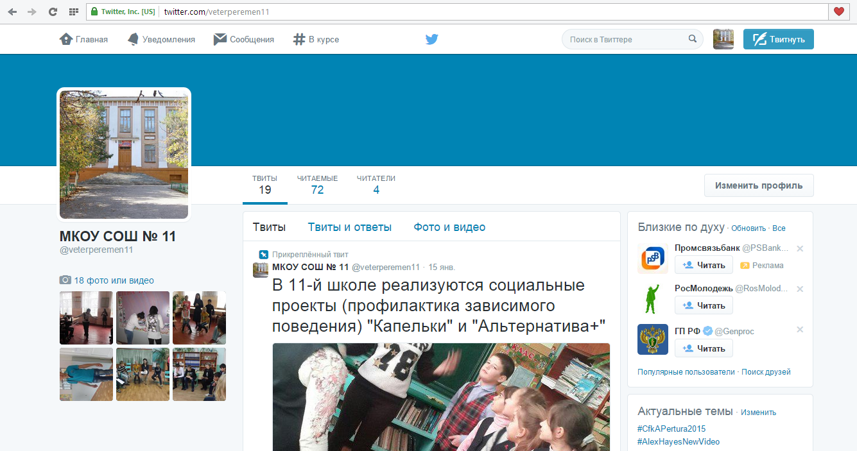
Task: Open Уведомления notifications
Action: (x=161, y=39)
